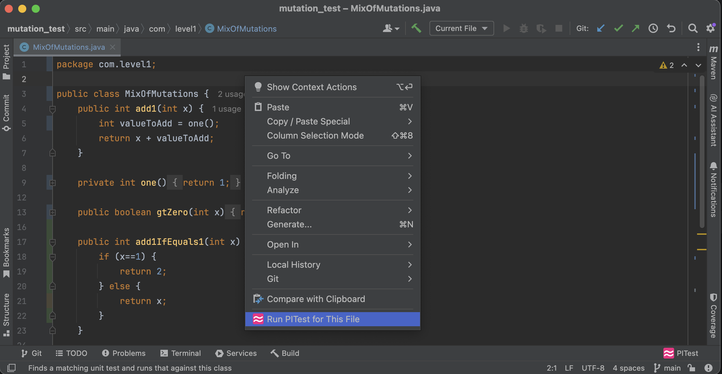Open the Services tool window
The height and width of the screenshot is (374, 722).
coord(236,353)
